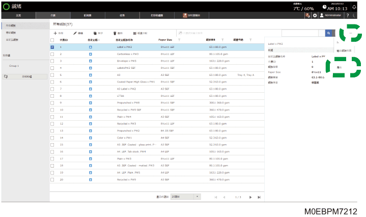Go to the previous page arrow
366x217 pixels.
pyautogui.click(x=224, y=197)
